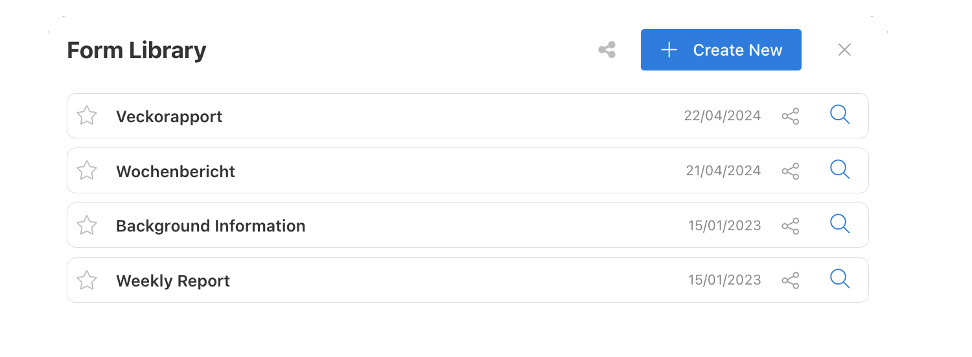The height and width of the screenshot is (357, 972).
Task: Share the Background Information form
Action: [x=791, y=226]
